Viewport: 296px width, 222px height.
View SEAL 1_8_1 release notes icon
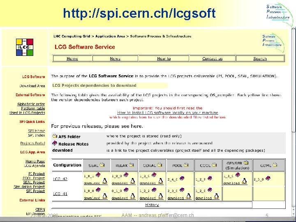point(98,175)
